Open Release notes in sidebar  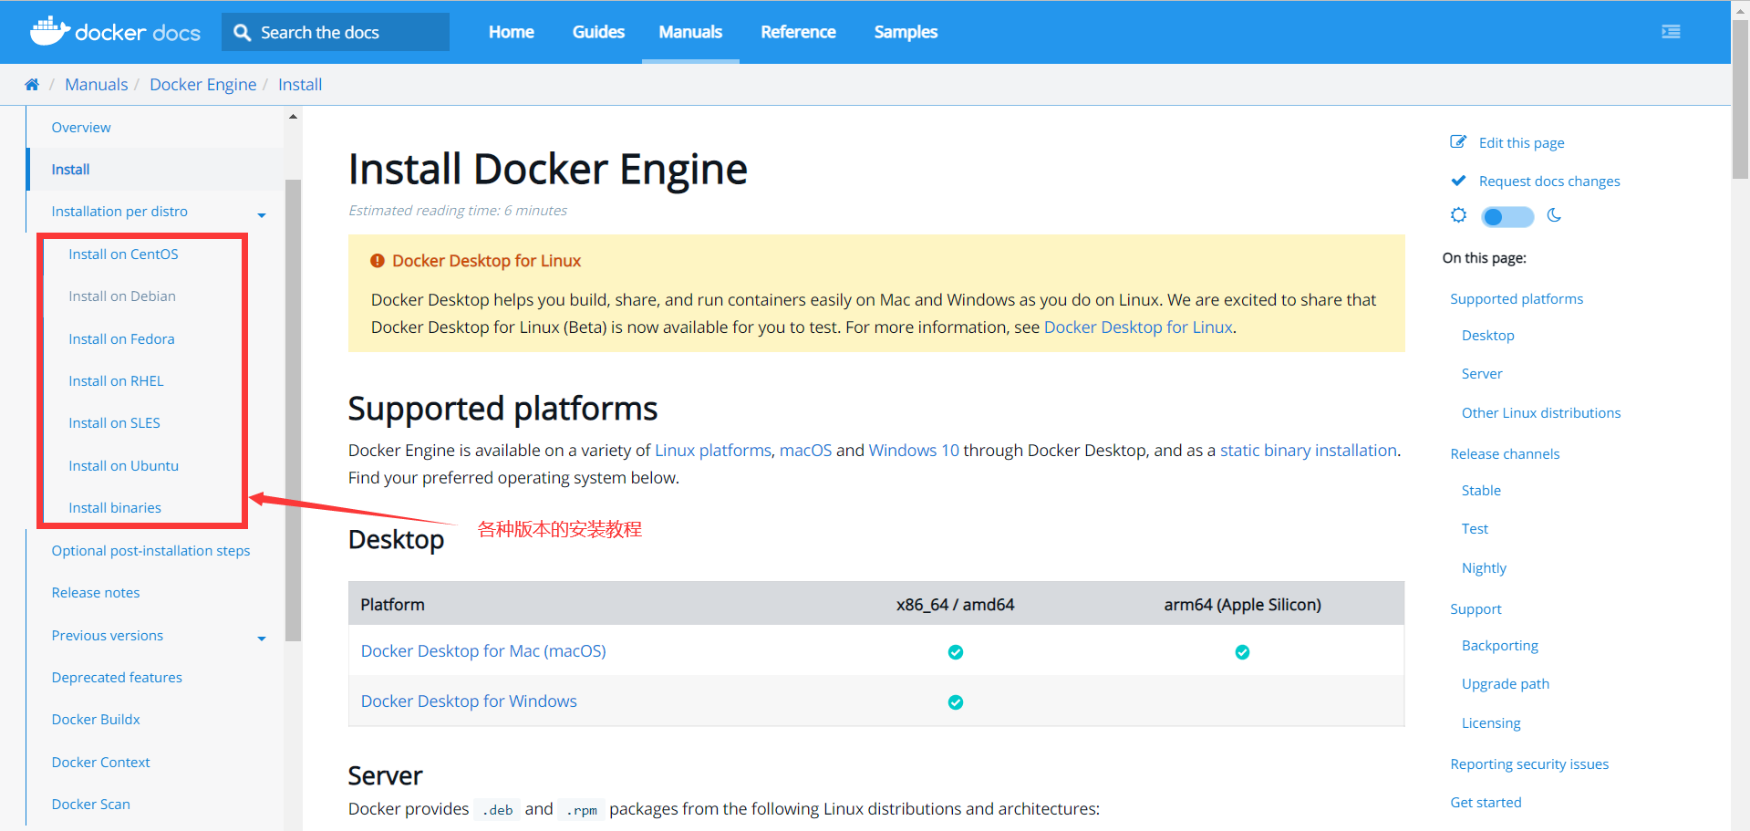tap(96, 593)
